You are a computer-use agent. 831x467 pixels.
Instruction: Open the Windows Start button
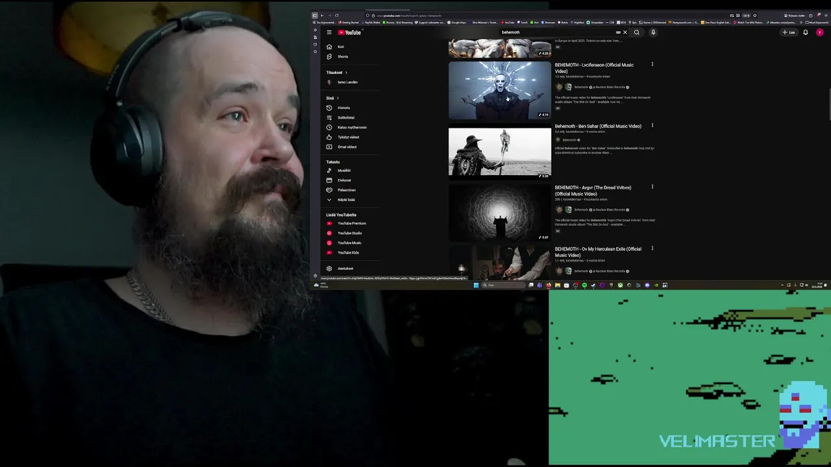click(476, 285)
